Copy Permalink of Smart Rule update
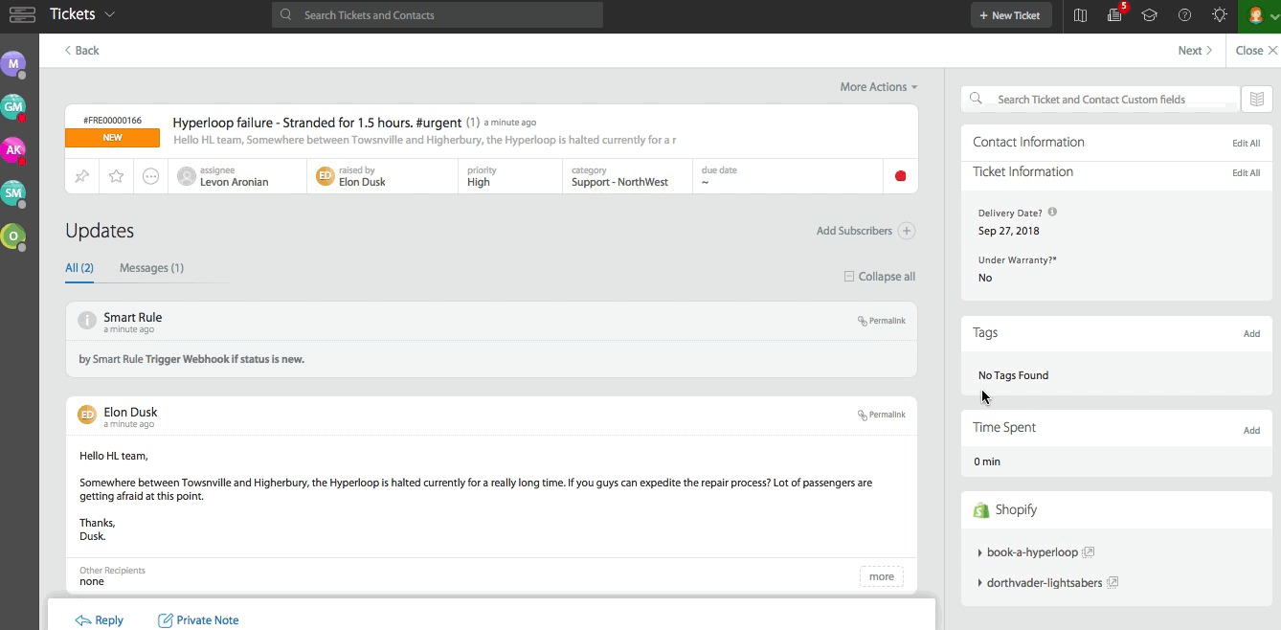Viewport: 1281px width, 630px height. pyautogui.click(x=881, y=321)
